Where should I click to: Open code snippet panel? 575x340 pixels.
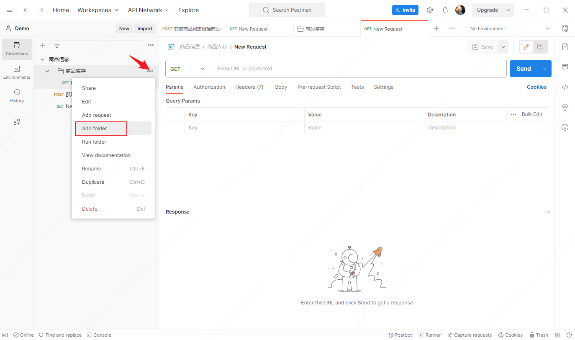(x=565, y=87)
